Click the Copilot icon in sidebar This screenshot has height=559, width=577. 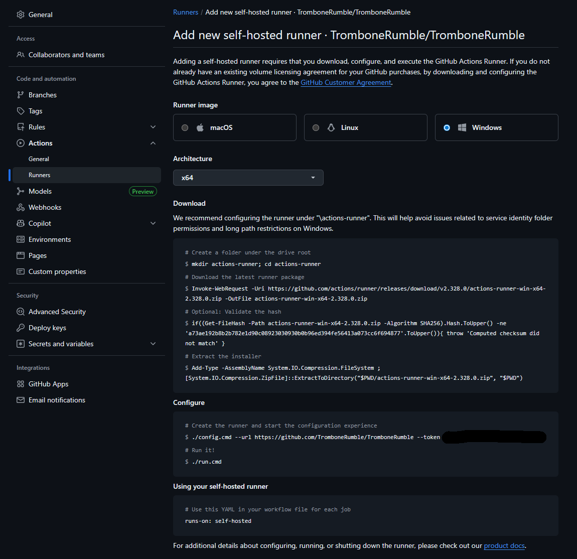(x=21, y=223)
